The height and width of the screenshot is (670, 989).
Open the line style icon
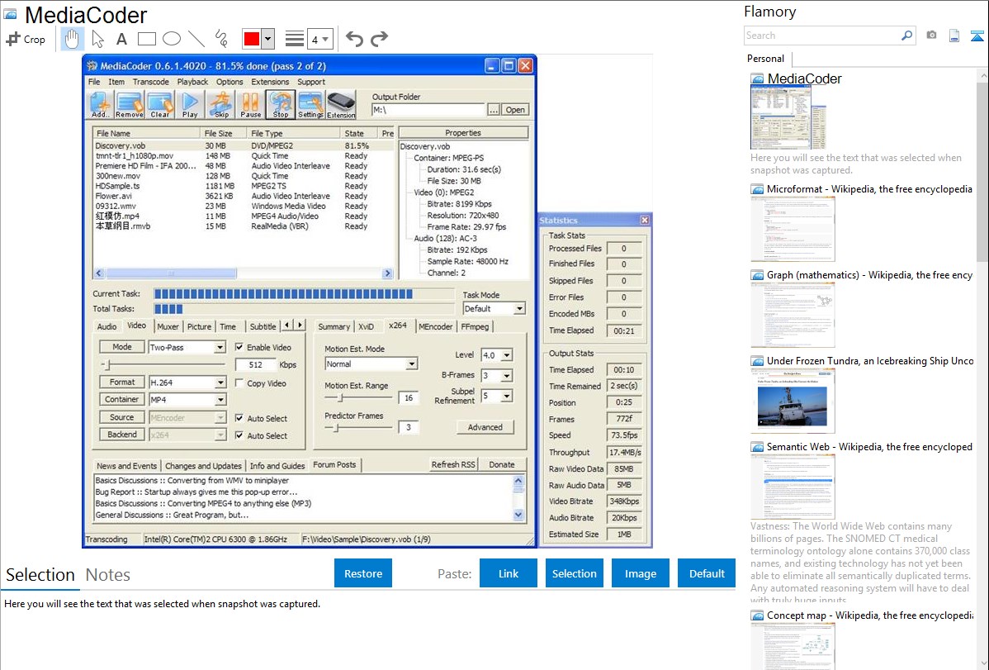(x=295, y=39)
